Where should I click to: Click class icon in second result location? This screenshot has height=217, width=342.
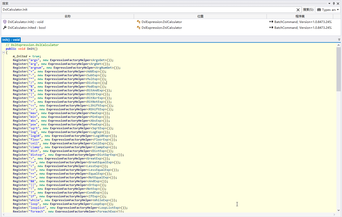pos(138,28)
